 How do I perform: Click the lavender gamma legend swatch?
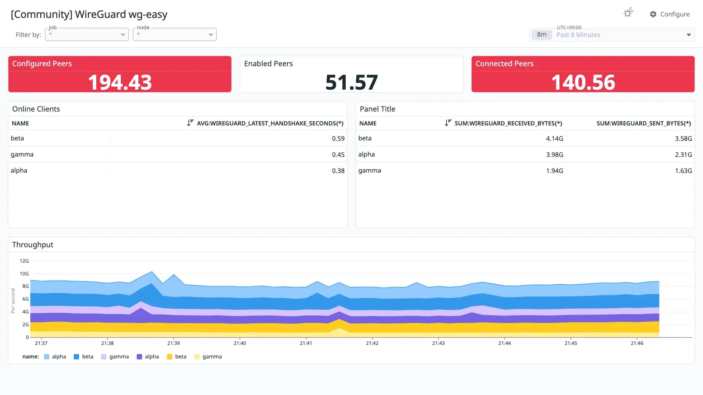[x=104, y=357]
